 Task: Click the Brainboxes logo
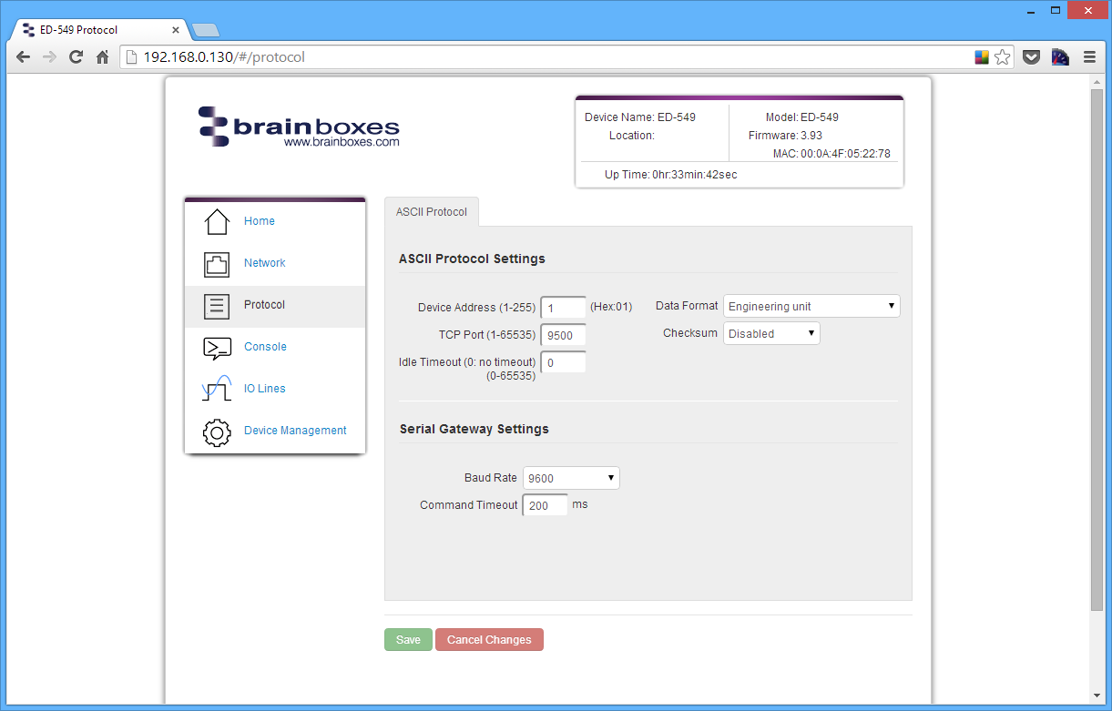coord(298,127)
